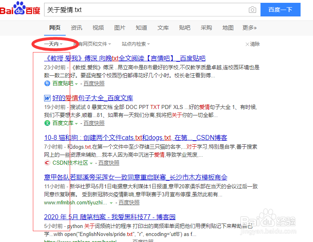The image size is (313, 242).
Task: Open result 10-8 猫和狗 CSDN博客
Action: tap(135, 138)
